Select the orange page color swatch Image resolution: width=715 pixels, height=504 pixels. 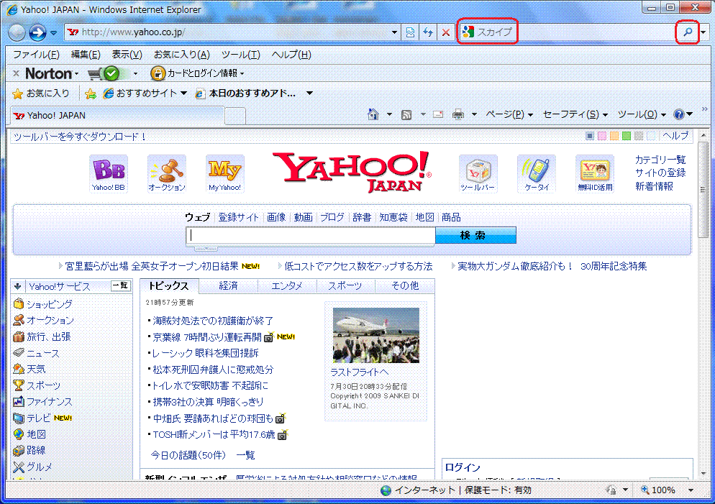[x=614, y=137]
